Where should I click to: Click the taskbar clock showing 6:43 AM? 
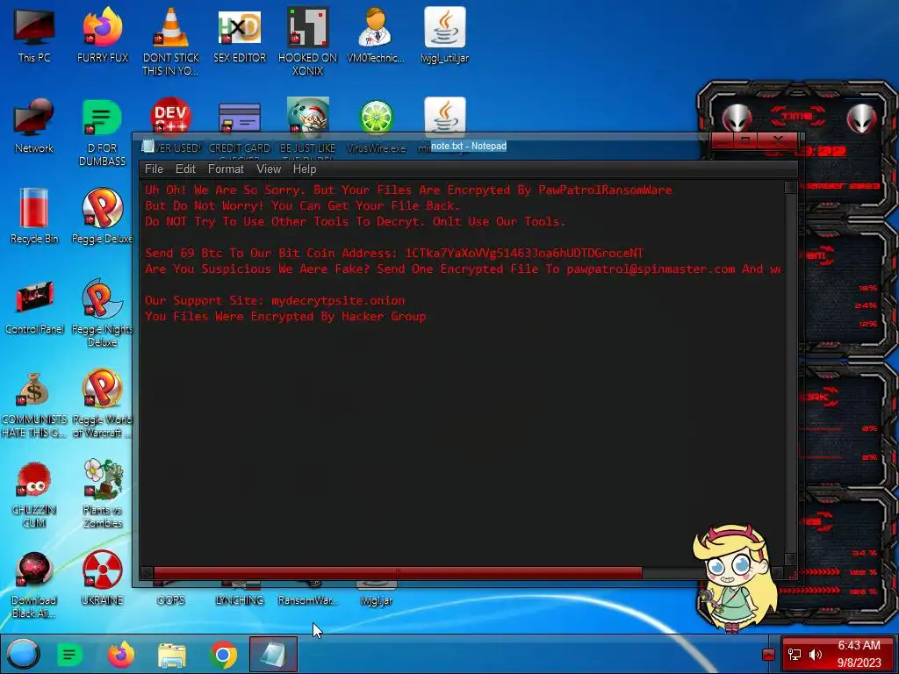(x=859, y=654)
